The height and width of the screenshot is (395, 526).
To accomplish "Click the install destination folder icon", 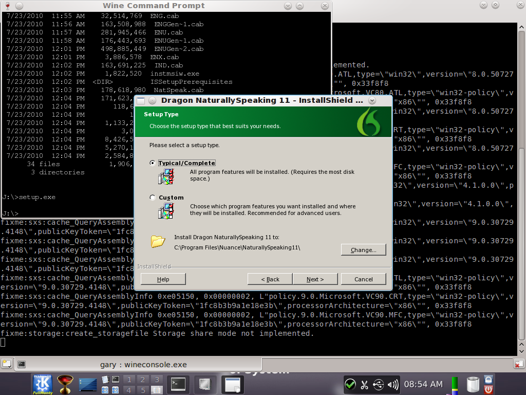I will coord(158,241).
